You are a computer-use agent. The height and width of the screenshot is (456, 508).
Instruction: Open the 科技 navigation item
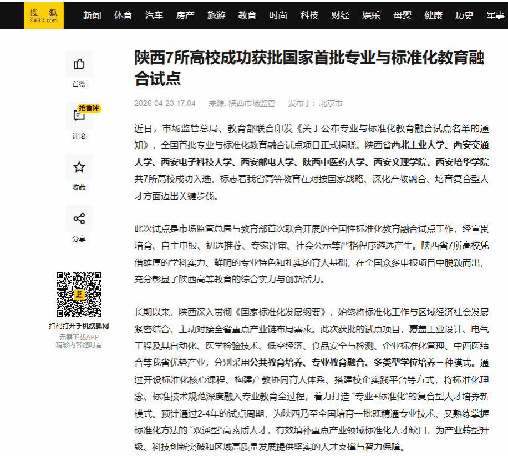309,15
